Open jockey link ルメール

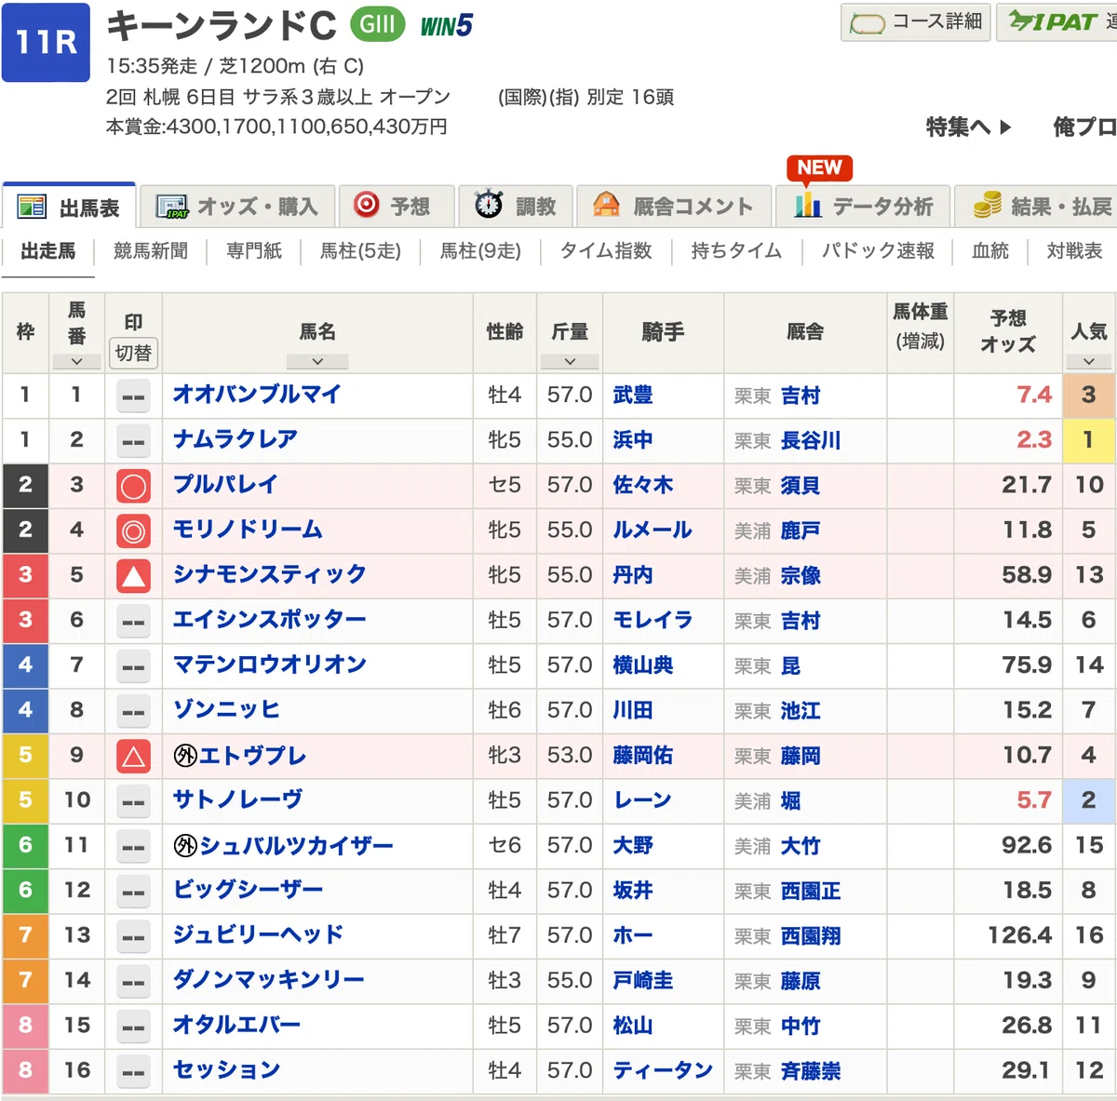[653, 530]
